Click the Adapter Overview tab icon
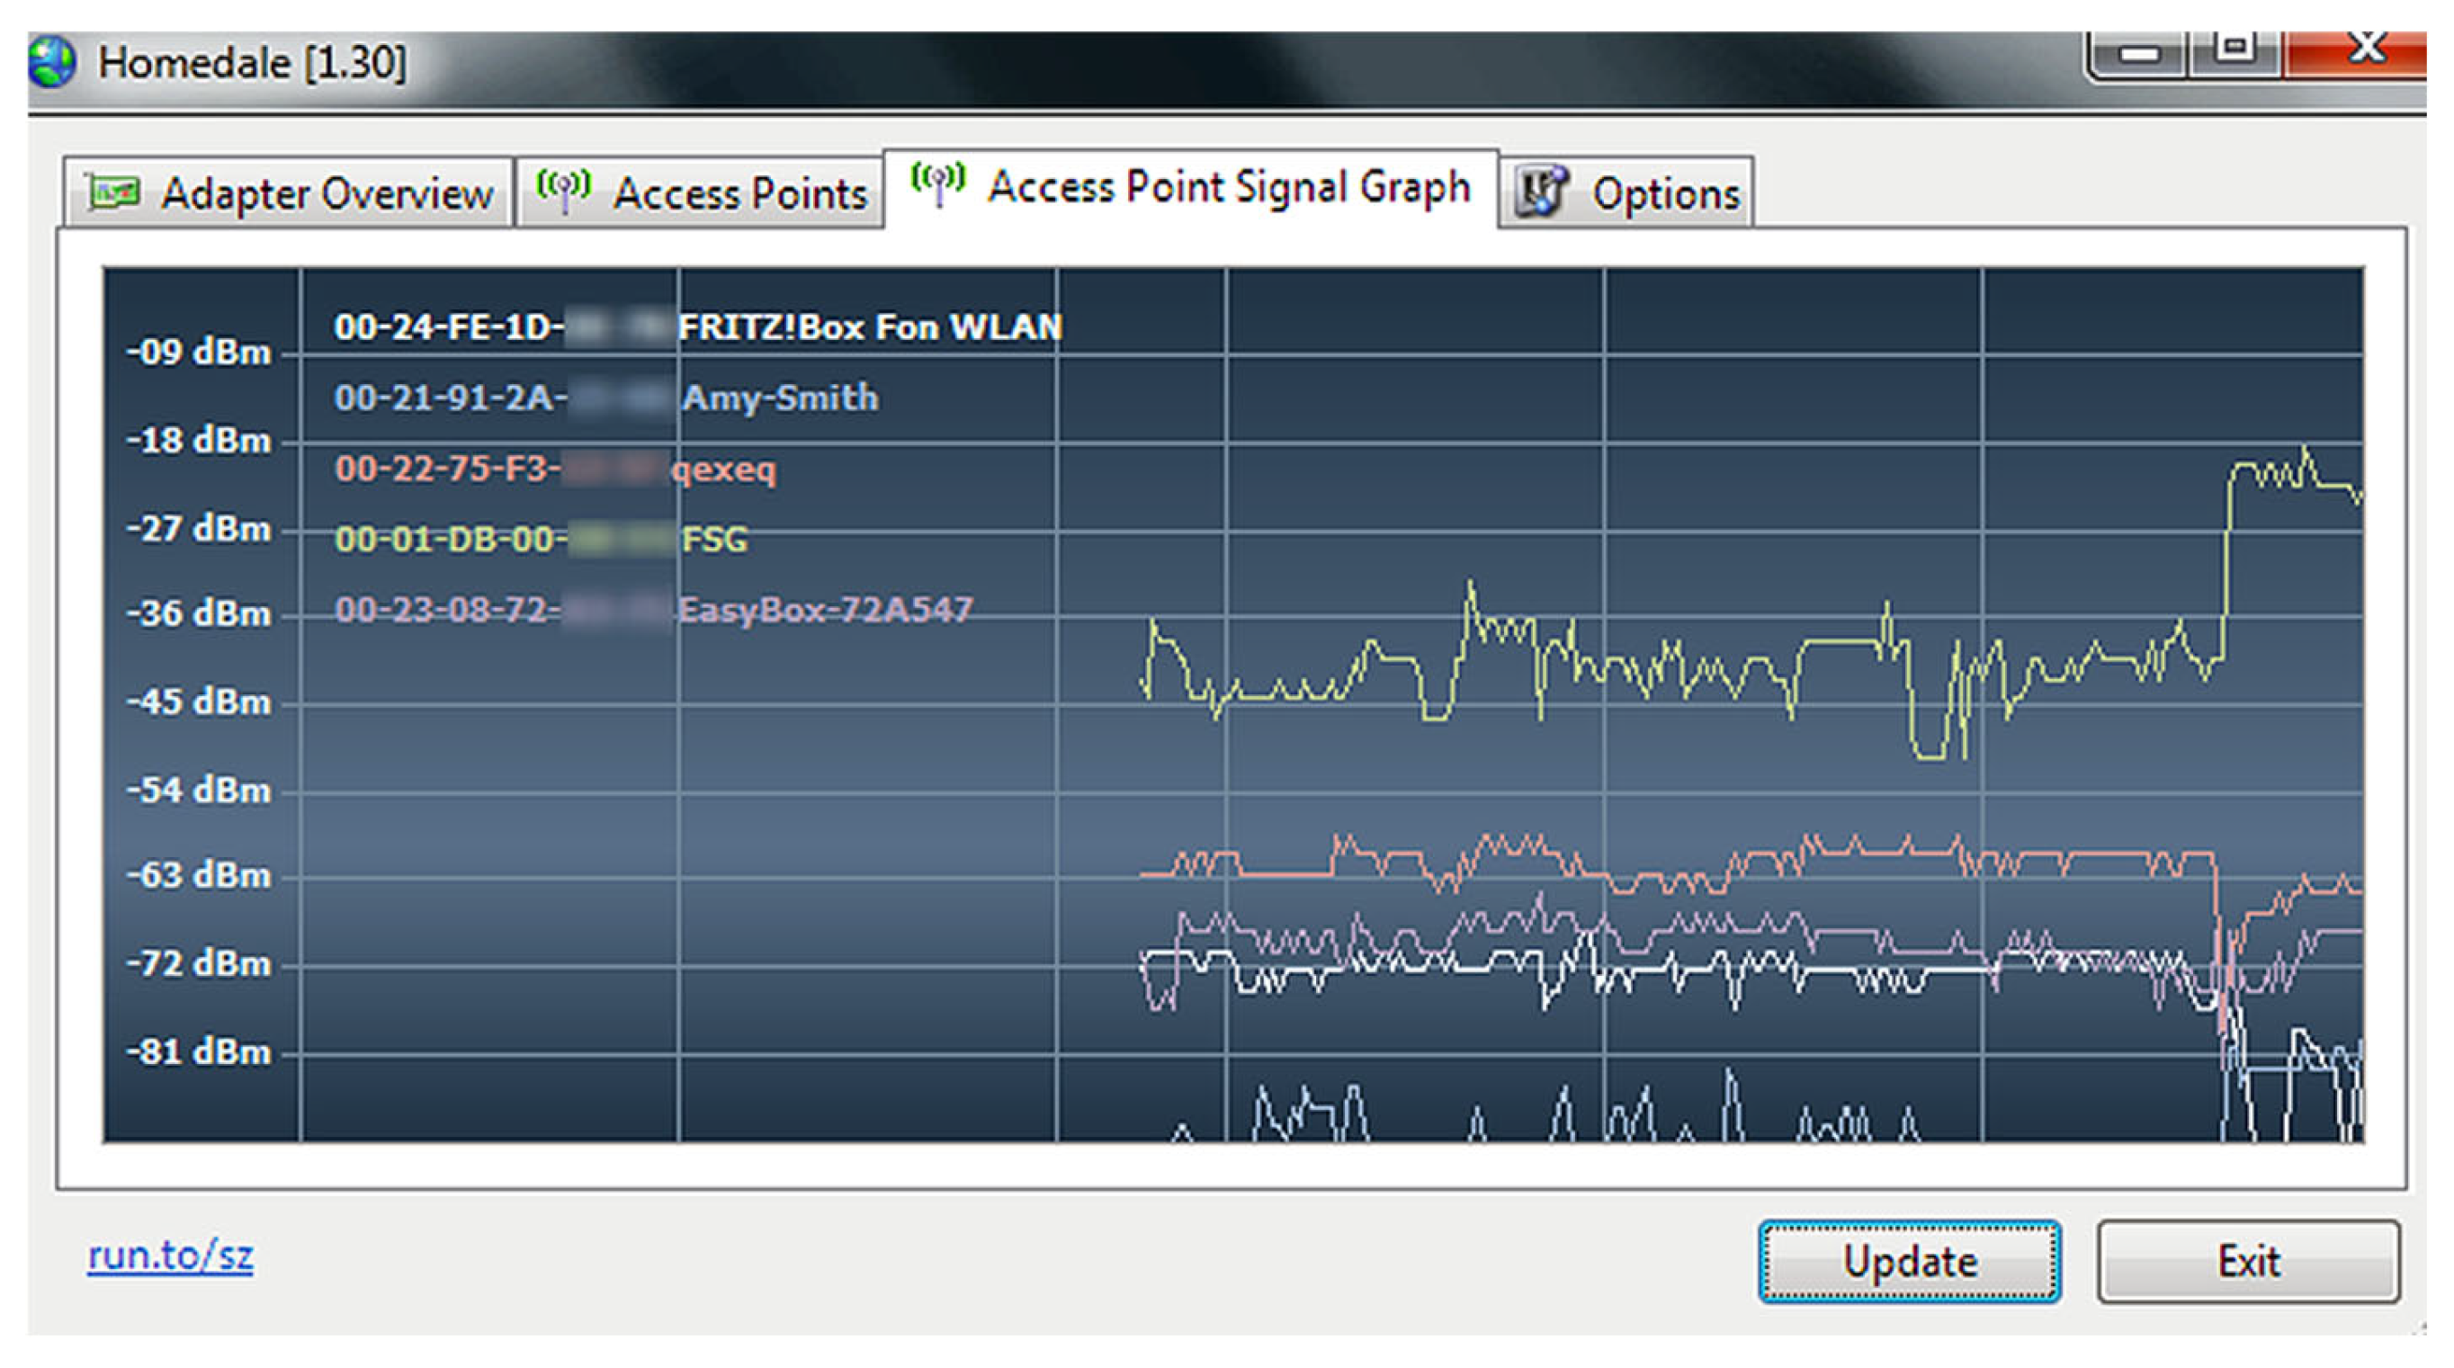 (x=113, y=192)
